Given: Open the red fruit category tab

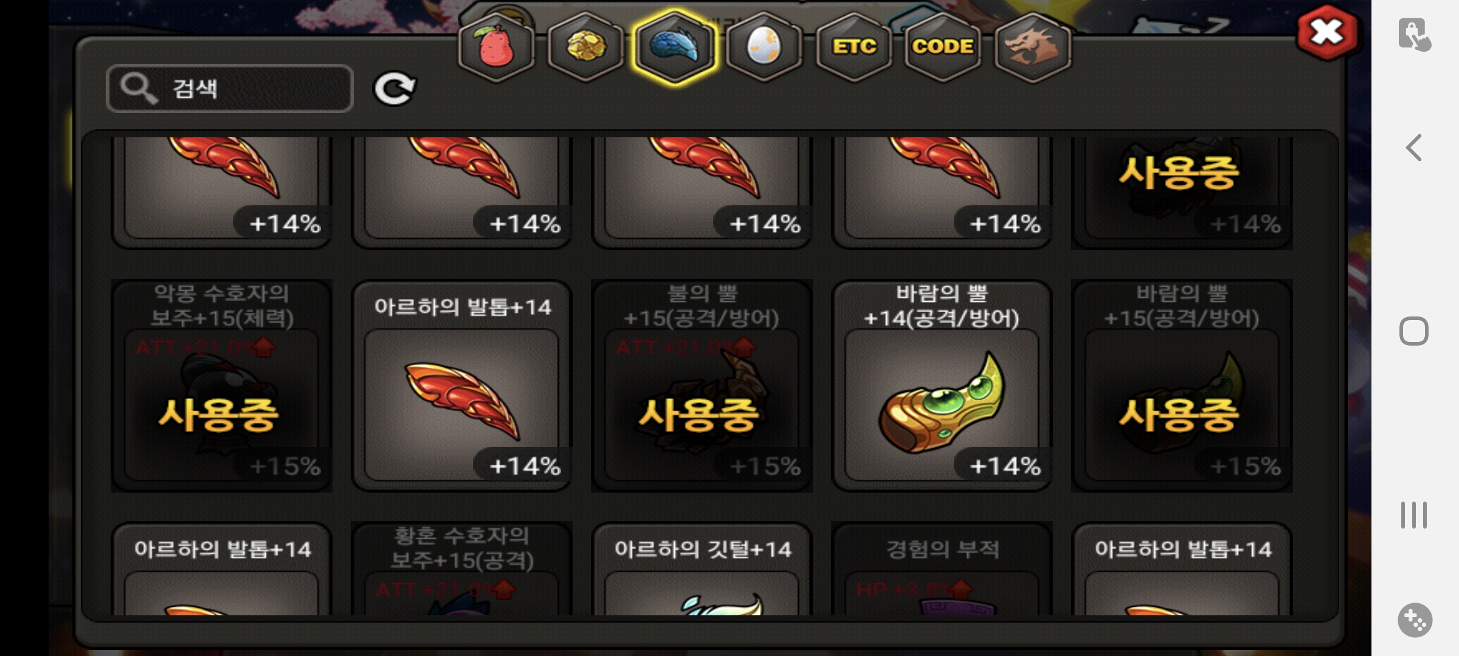Looking at the screenshot, I should pyautogui.click(x=497, y=47).
